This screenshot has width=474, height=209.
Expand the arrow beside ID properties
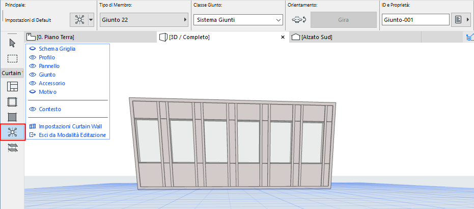click(468, 20)
